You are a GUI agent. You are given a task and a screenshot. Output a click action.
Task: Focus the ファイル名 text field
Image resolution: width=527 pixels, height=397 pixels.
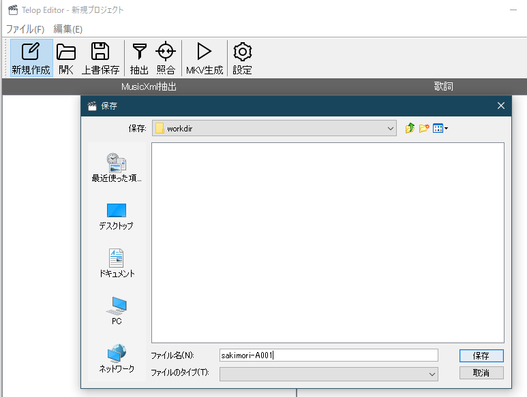[x=329, y=355]
